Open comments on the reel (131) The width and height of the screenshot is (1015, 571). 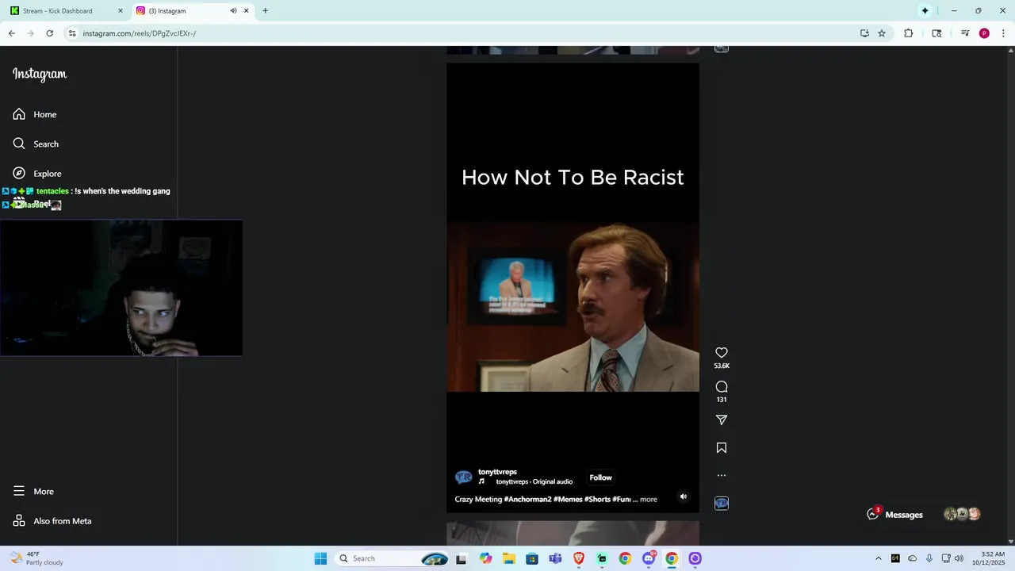pyautogui.click(x=722, y=387)
